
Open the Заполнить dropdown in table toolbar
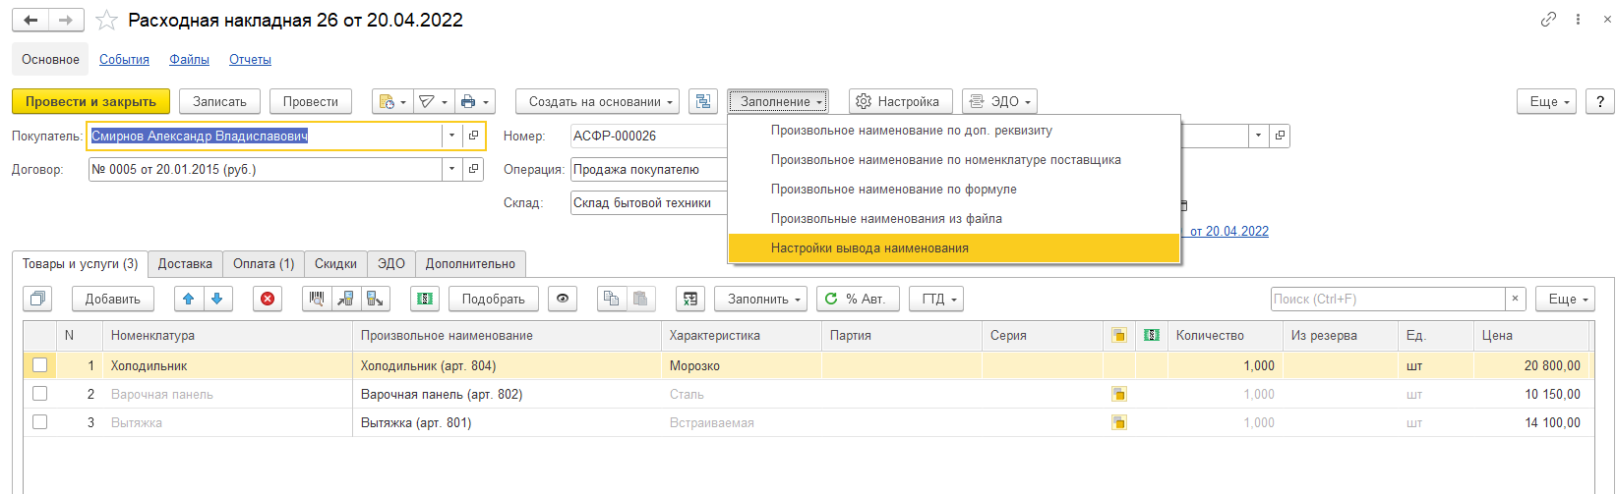pyautogui.click(x=761, y=299)
